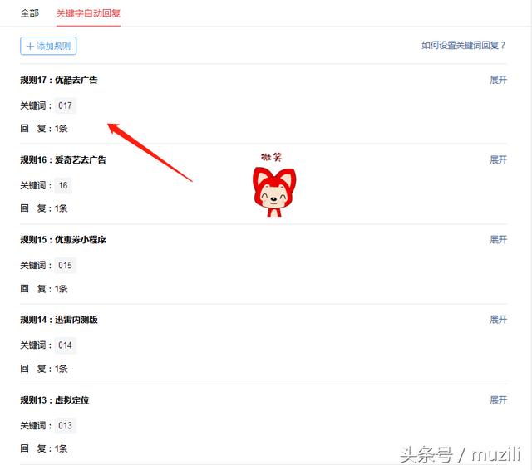Select the 关键字自动回复 tab
The width and height of the screenshot is (532, 470).
click(88, 13)
